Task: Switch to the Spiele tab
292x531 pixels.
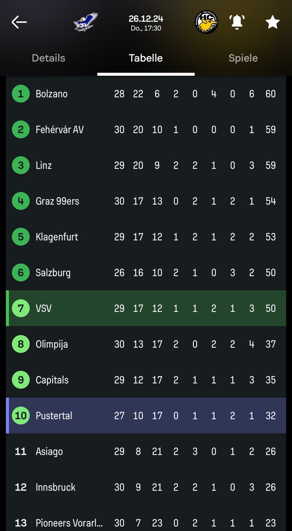Action: (243, 58)
